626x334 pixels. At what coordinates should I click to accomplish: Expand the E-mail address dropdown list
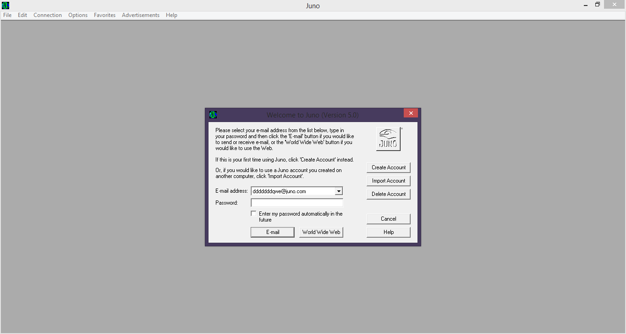click(x=339, y=191)
